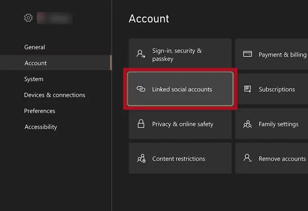Click the chain link icon
The image size is (308, 211).
click(141, 89)
